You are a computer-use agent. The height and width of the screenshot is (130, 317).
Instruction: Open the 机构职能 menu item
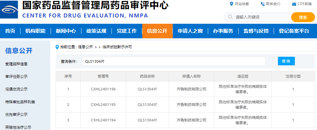point(35,31)
